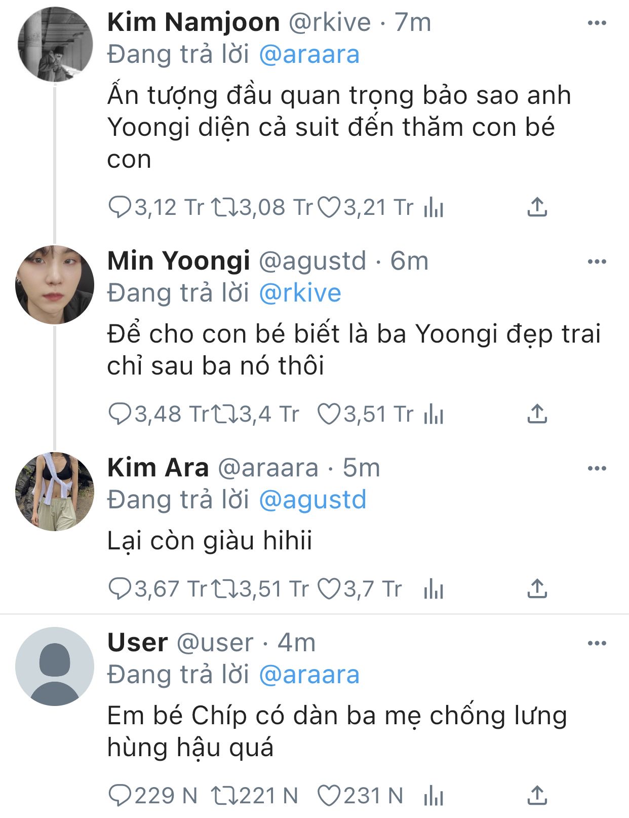Open the @agustd mention link

pos(312,500)
